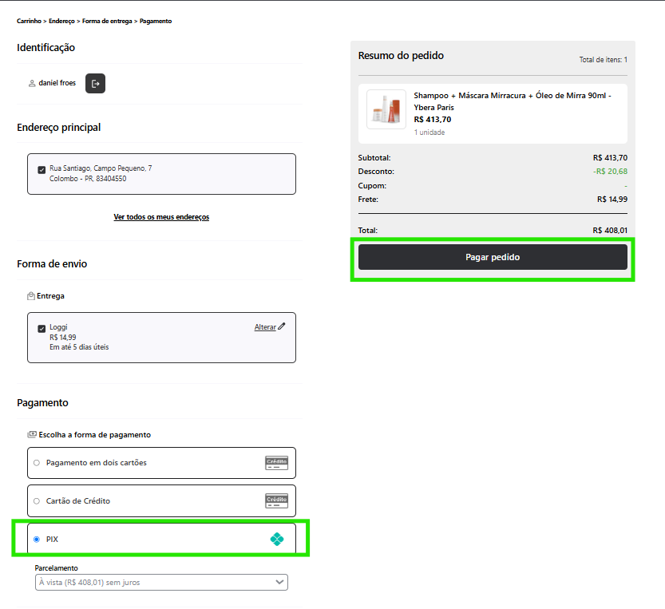The height and width of the screenshot is (609, 665).
Task: Click the credit icon in Cartão de Crédito row
Action: point(276,501)
